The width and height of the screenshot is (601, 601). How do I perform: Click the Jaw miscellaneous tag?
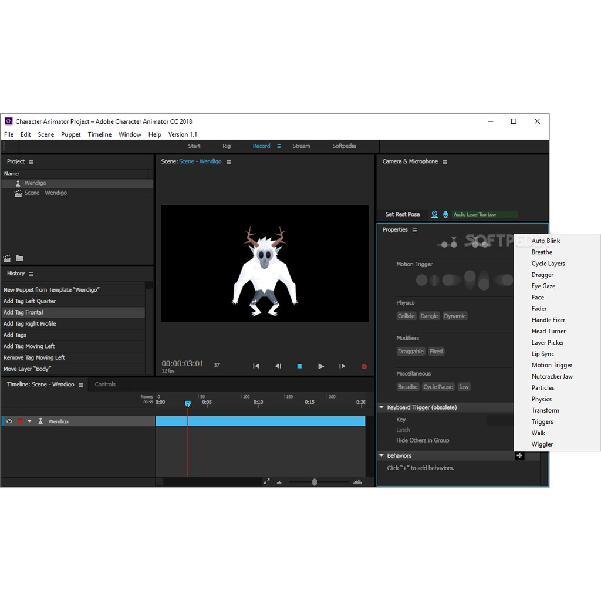pyautogui.click(x=464, y=387)
